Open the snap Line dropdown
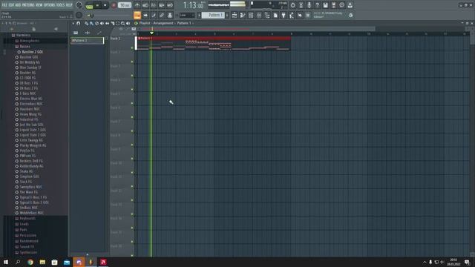 (186, 15)
